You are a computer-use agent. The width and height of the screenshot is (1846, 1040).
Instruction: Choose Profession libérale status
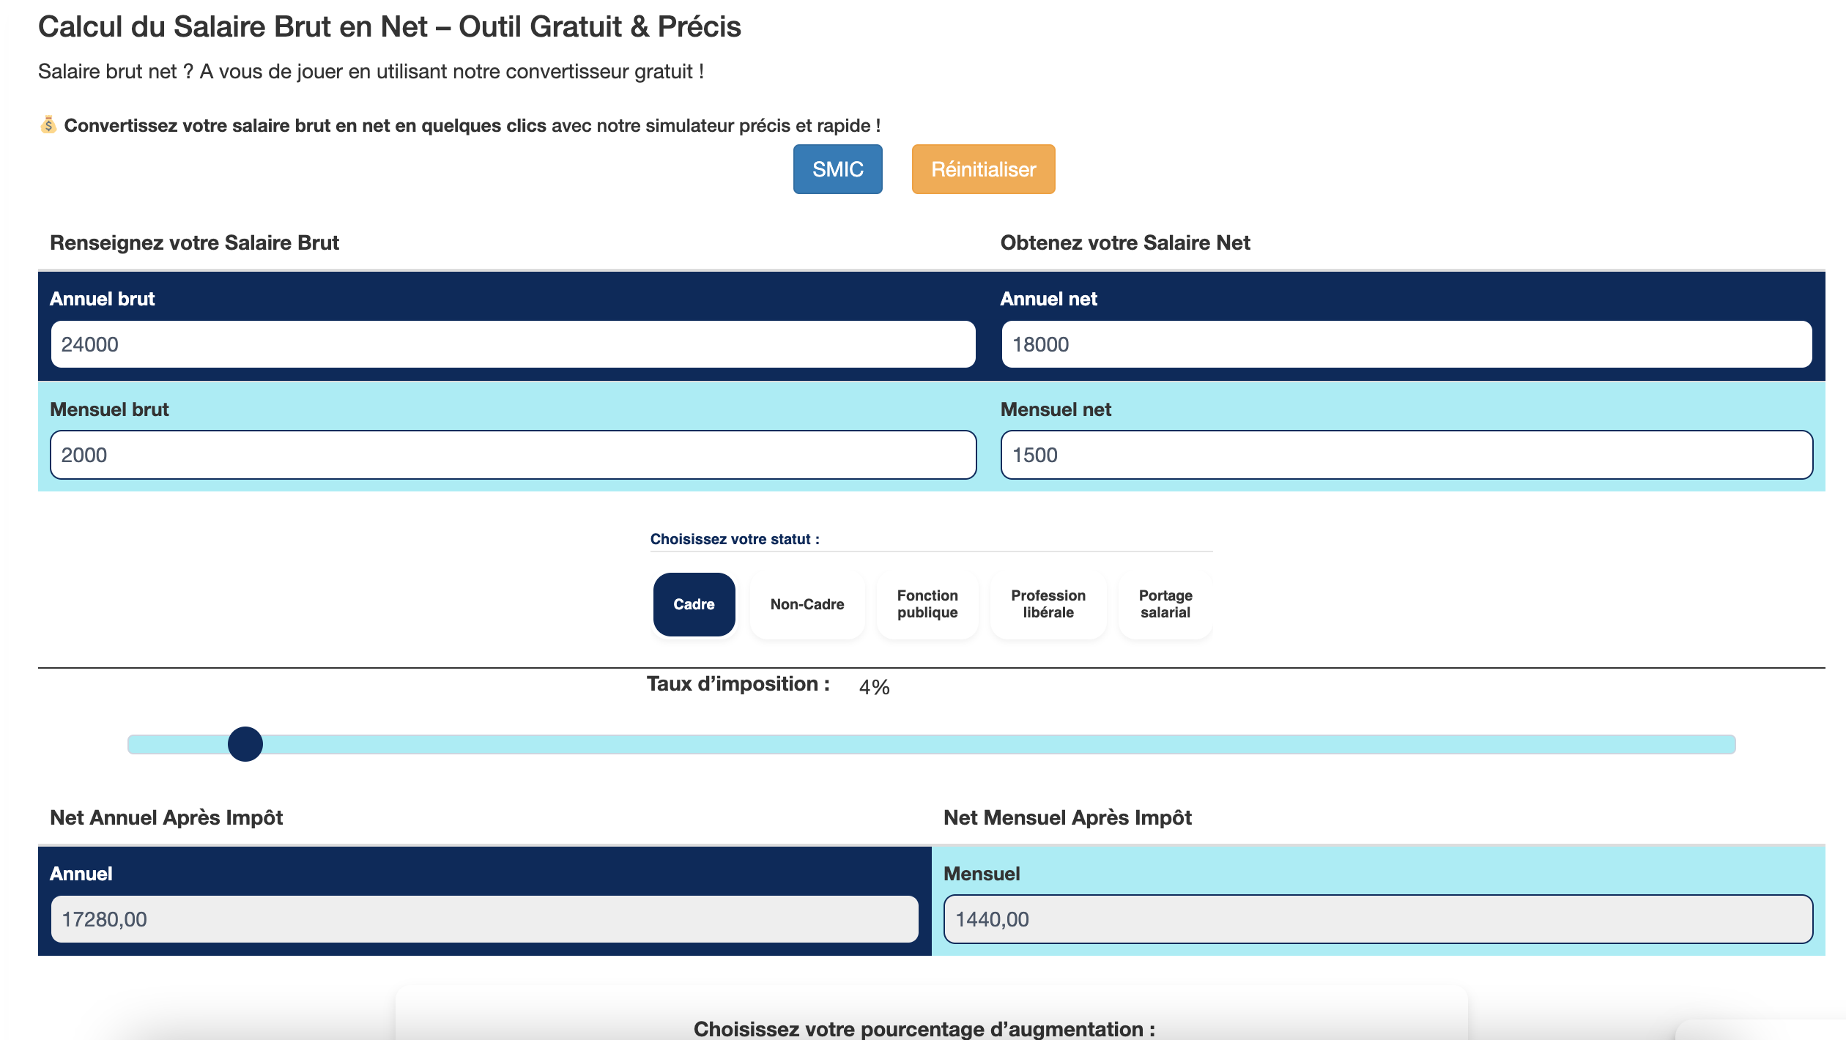click(1048, 604)
